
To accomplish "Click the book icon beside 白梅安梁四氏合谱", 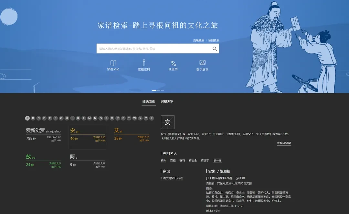I will [x=207, y=178].
